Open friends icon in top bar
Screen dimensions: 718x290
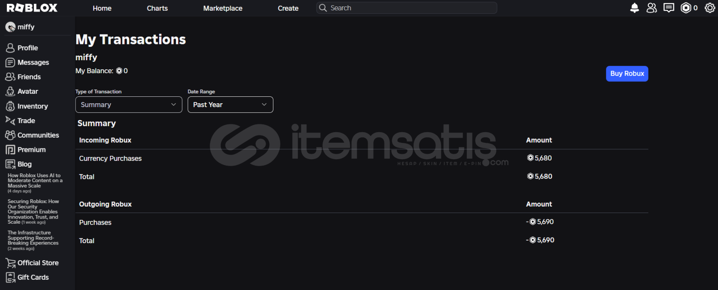click(652, 8)
